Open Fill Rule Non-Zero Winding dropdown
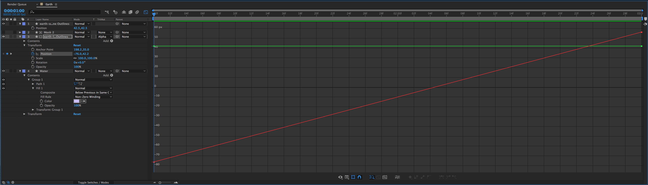 (x=93, y=97)
